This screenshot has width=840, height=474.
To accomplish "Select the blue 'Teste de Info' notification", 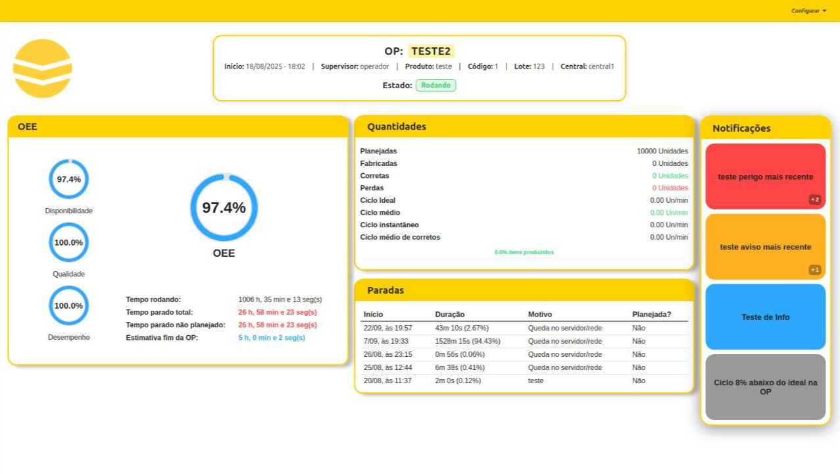I will tap(764, 317).
